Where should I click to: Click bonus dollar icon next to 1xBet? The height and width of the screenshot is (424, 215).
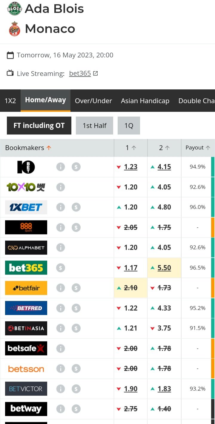[76, 207]
